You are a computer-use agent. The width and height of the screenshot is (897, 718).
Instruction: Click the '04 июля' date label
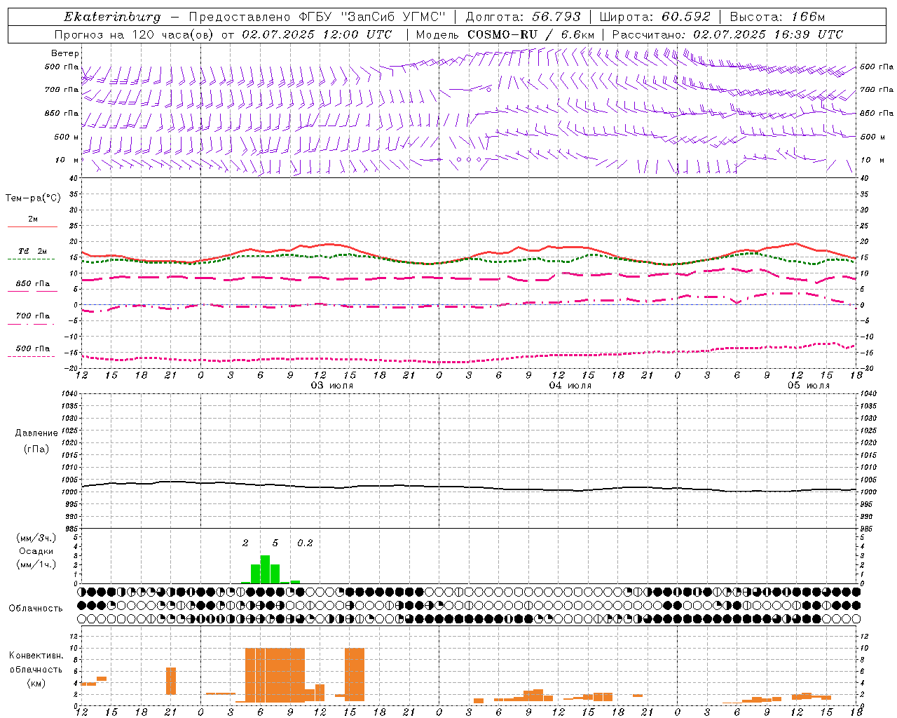pyautogui.click(x=570, y=386)
